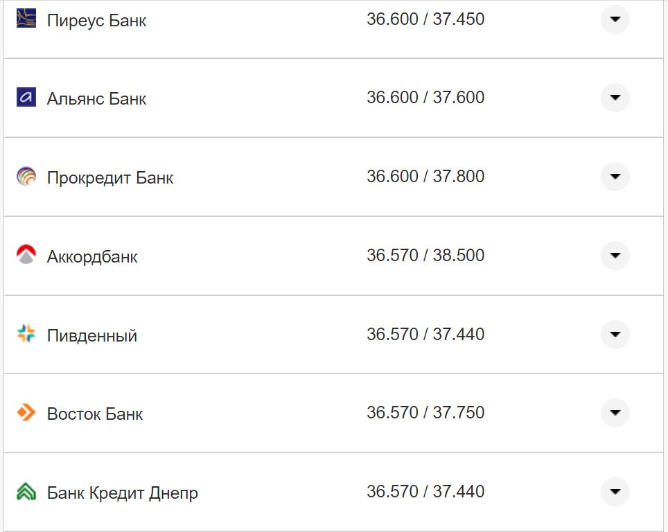Viewport: 668px width, 532px height.
Task: Expand the Прокредит Банк rate details
Action: (x=615, y=177)
